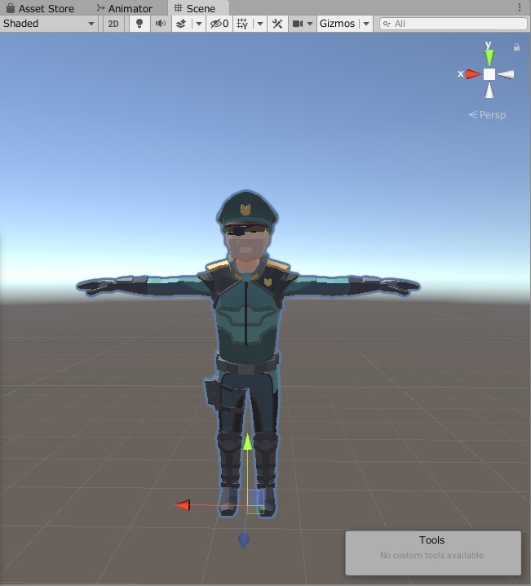Open the Gizmos dropdown arrow
Viewport: 531px width, 586px height.
click(x=366, y=24)
